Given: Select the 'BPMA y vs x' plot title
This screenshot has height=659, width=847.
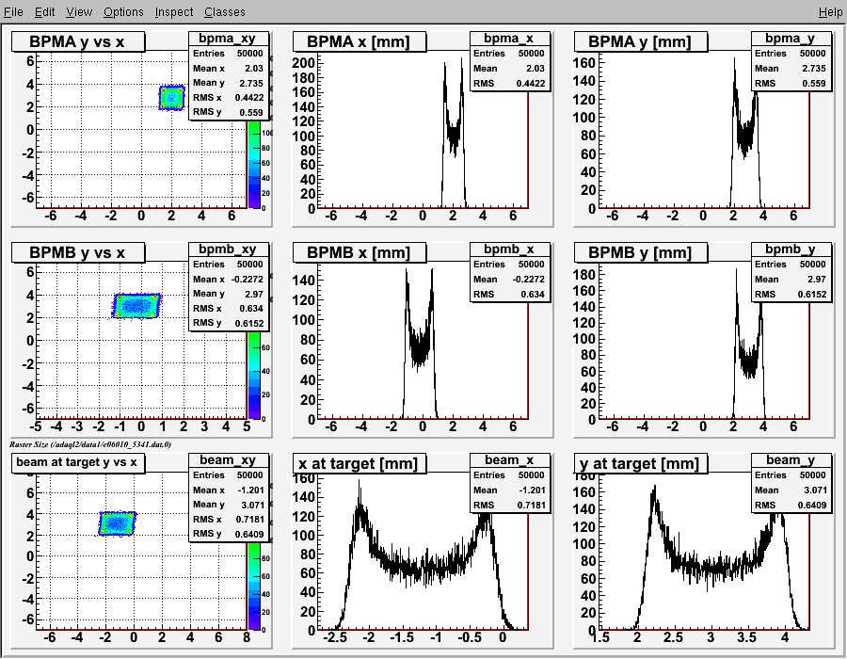Looking at the screenshot, I should 78,41.
